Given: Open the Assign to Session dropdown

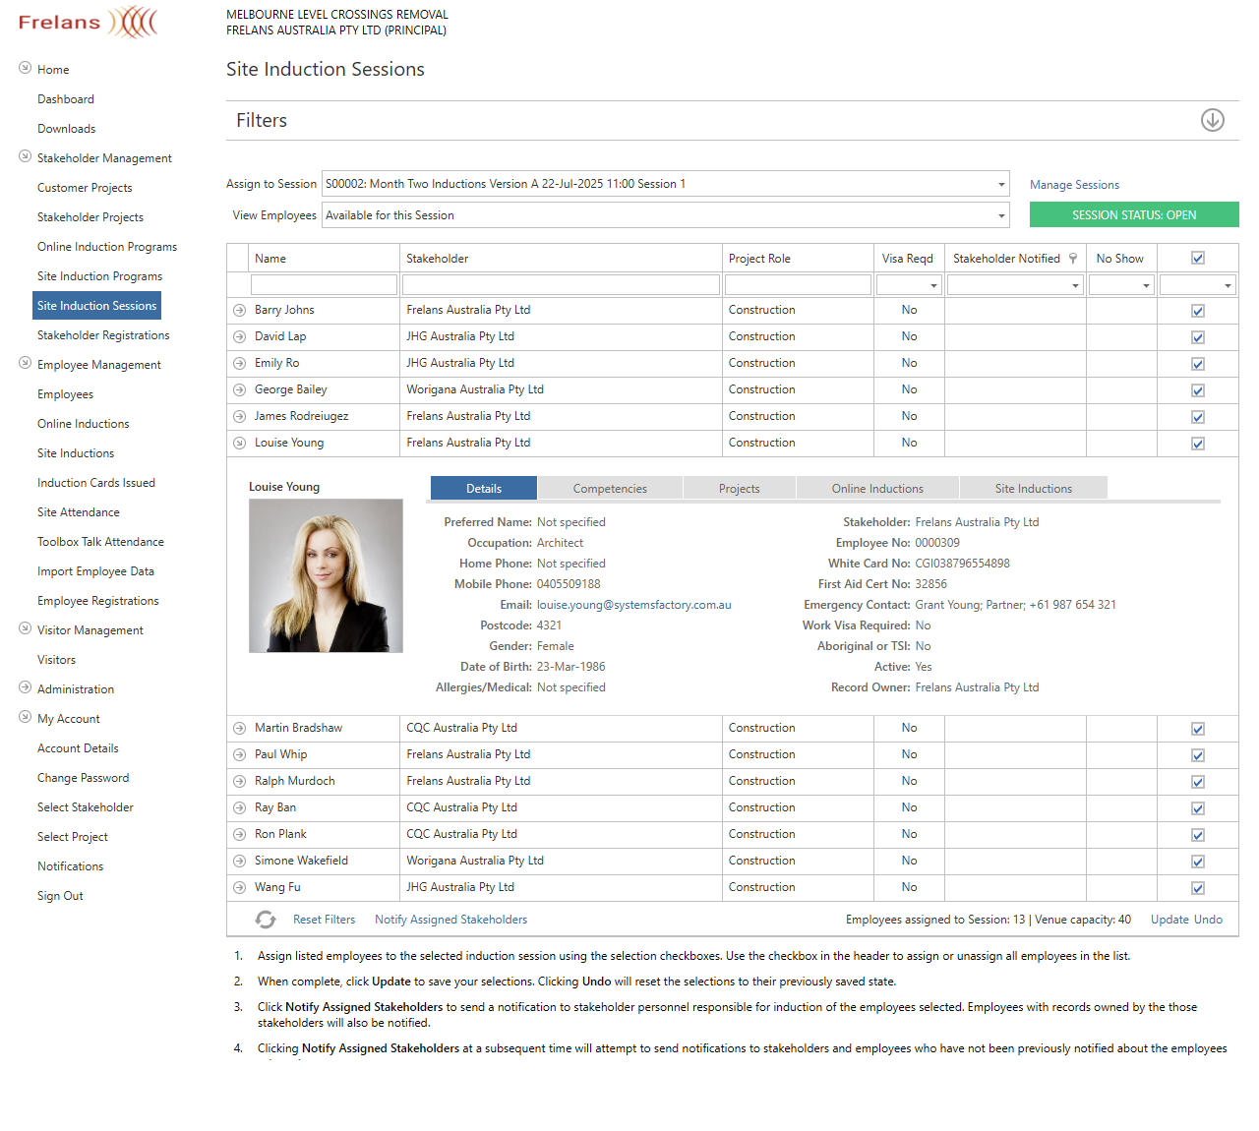Looking at the screenshot, I should tap(1001, 184).
